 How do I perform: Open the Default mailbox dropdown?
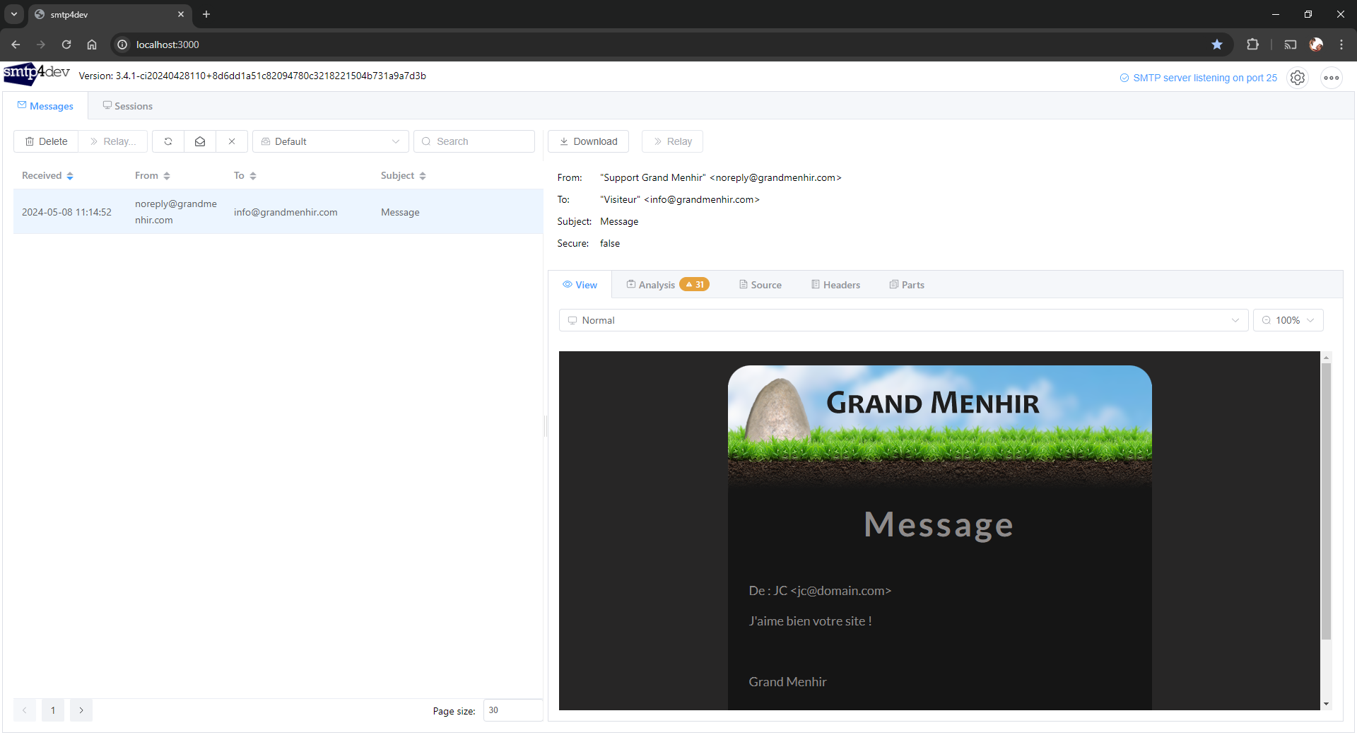[x=330, y=141]
